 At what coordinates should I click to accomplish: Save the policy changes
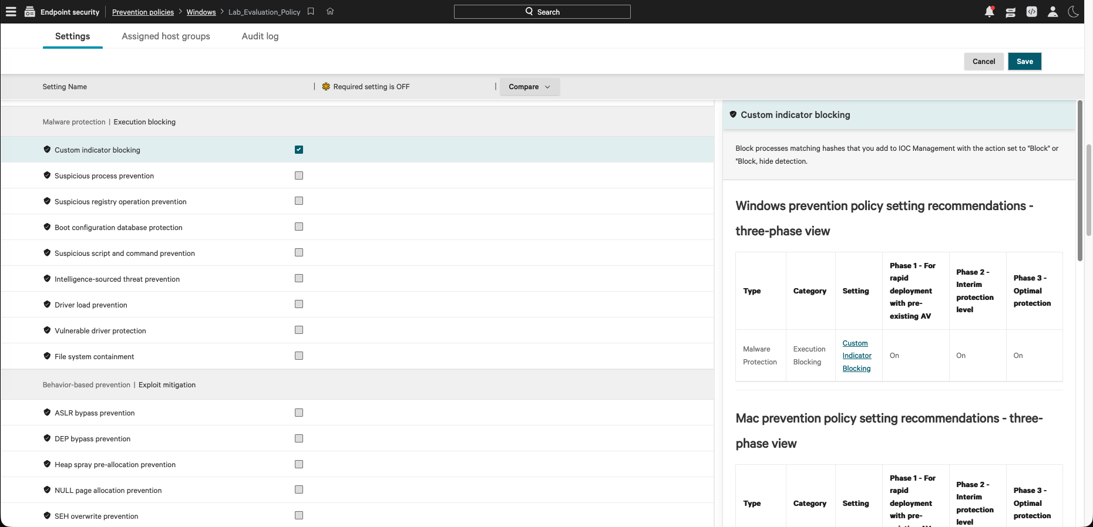point(1025,62)
